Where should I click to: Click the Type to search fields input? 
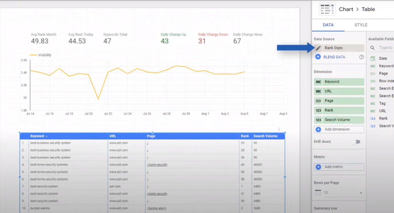coord(386,48)
